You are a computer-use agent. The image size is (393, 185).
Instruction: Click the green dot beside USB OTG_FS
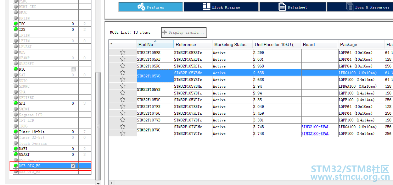[16, 166]
